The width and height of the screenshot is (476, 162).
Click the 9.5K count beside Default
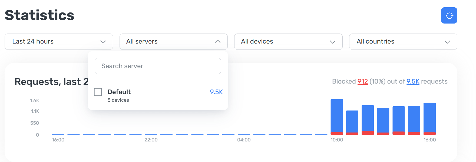pos(216,92)
